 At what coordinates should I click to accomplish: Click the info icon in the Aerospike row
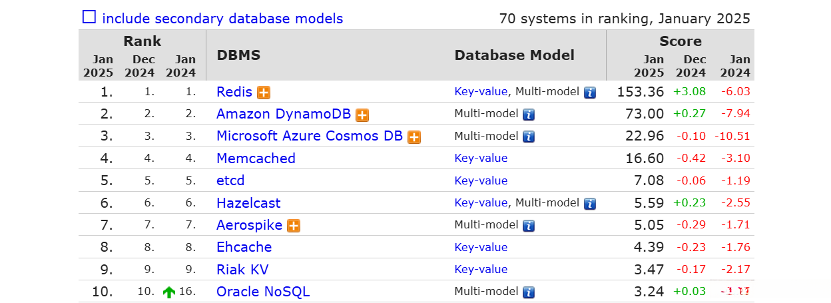(529, 226)
